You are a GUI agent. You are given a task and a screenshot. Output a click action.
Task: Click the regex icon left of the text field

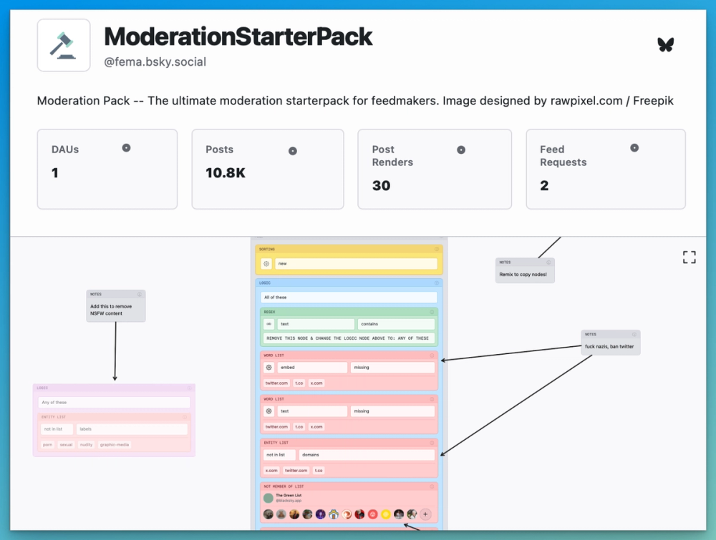click(269, 324)
